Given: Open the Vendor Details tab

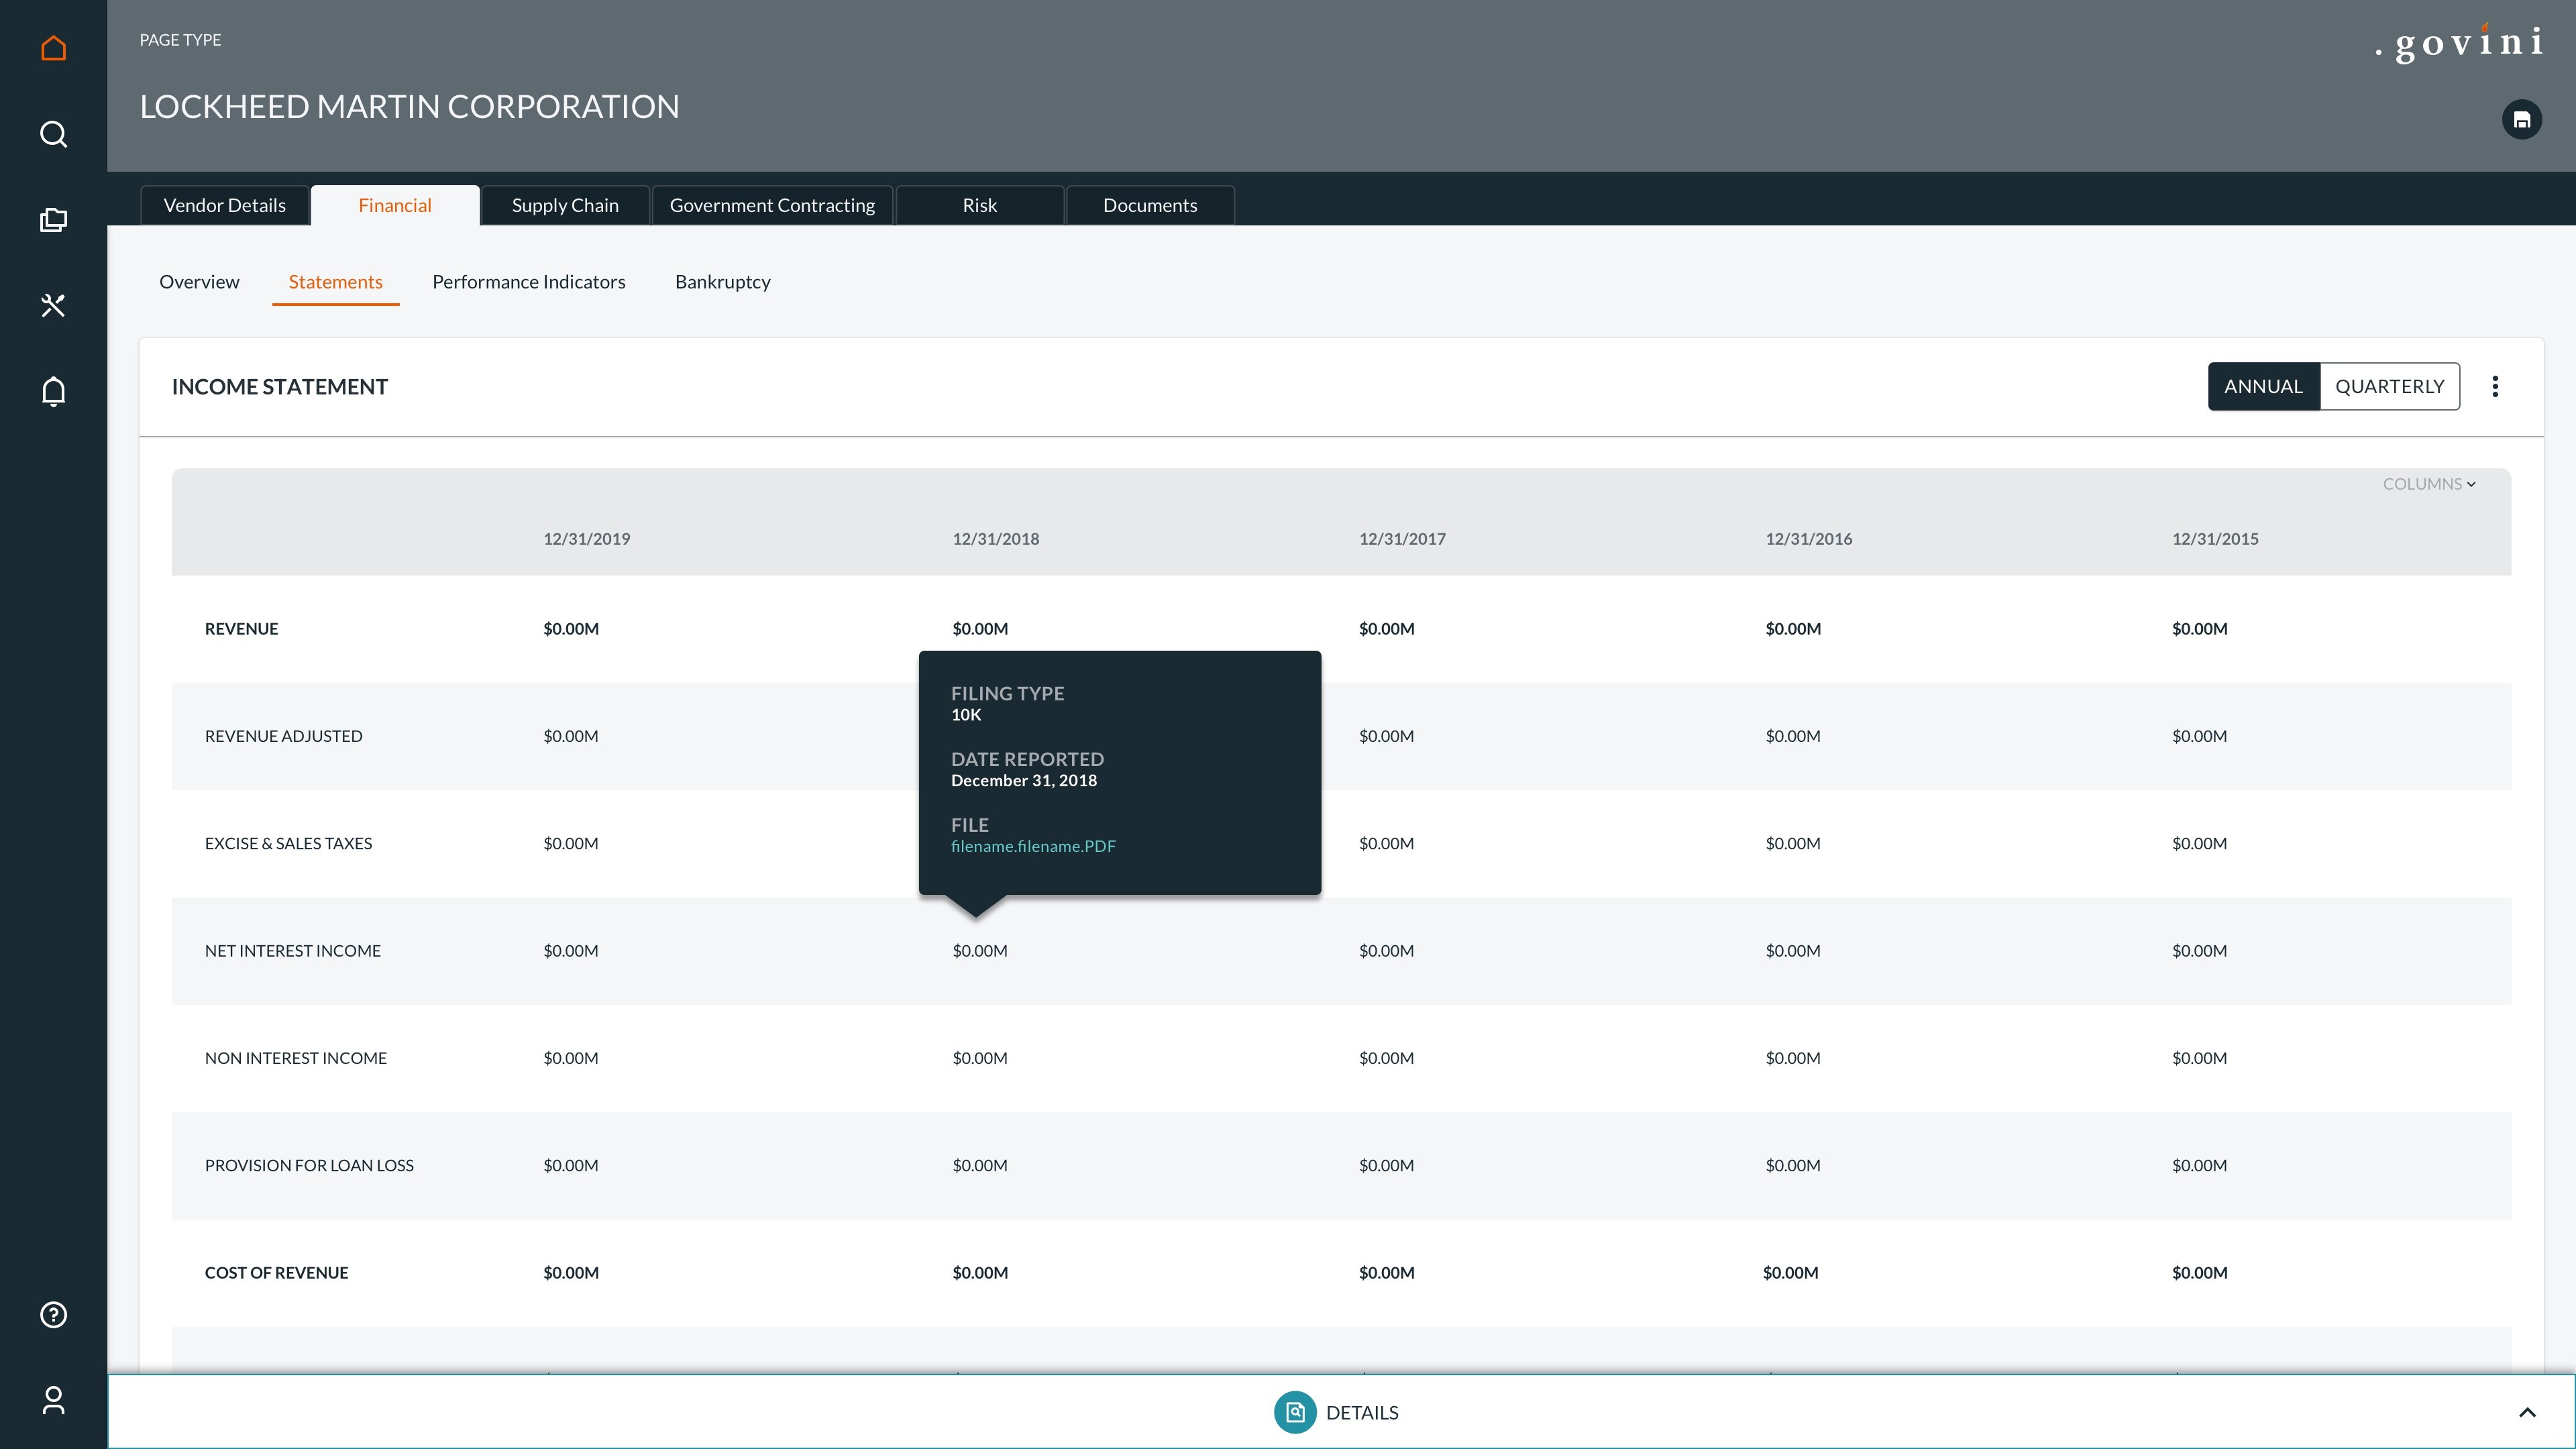Looking at the screenshot, I should 225,205.
